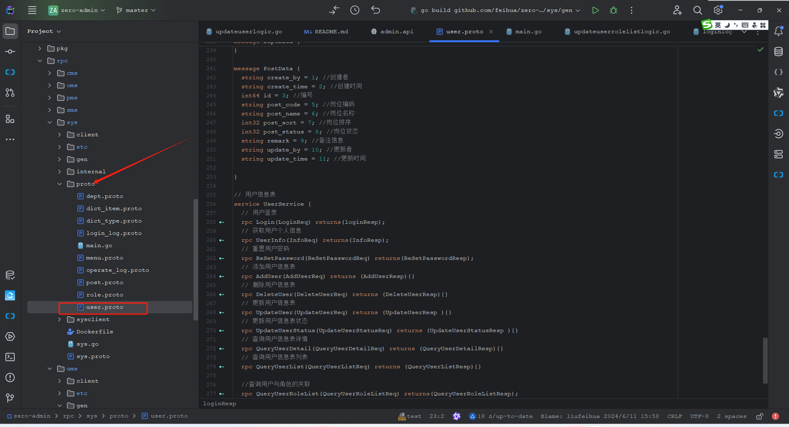Screen dimensions: 789x427
Task: Open zero-admin project dropdown
Action: tap(77, 10)
